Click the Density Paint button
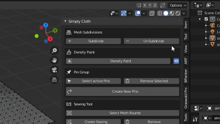This screenshot has height=124, width=220. [118, 61]
